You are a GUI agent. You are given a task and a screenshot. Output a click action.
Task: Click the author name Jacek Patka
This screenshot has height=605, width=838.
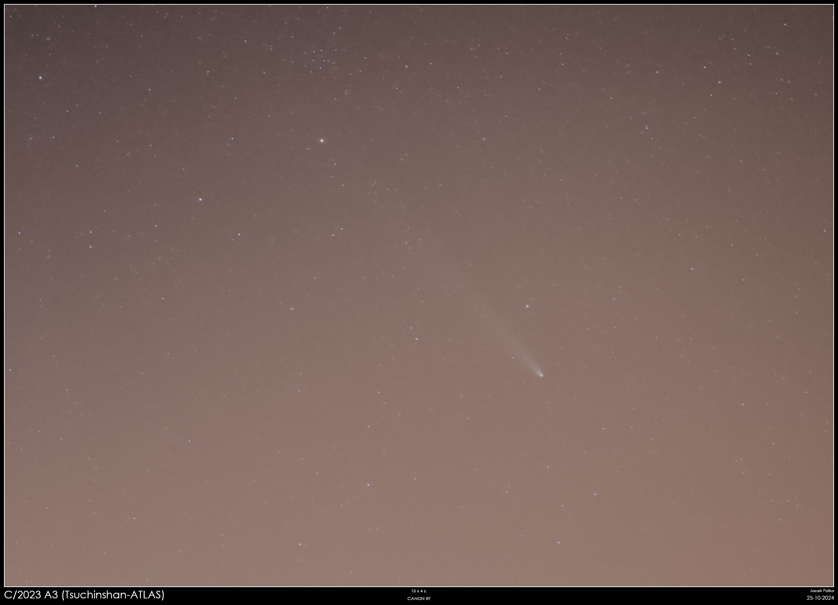[822, 591]
